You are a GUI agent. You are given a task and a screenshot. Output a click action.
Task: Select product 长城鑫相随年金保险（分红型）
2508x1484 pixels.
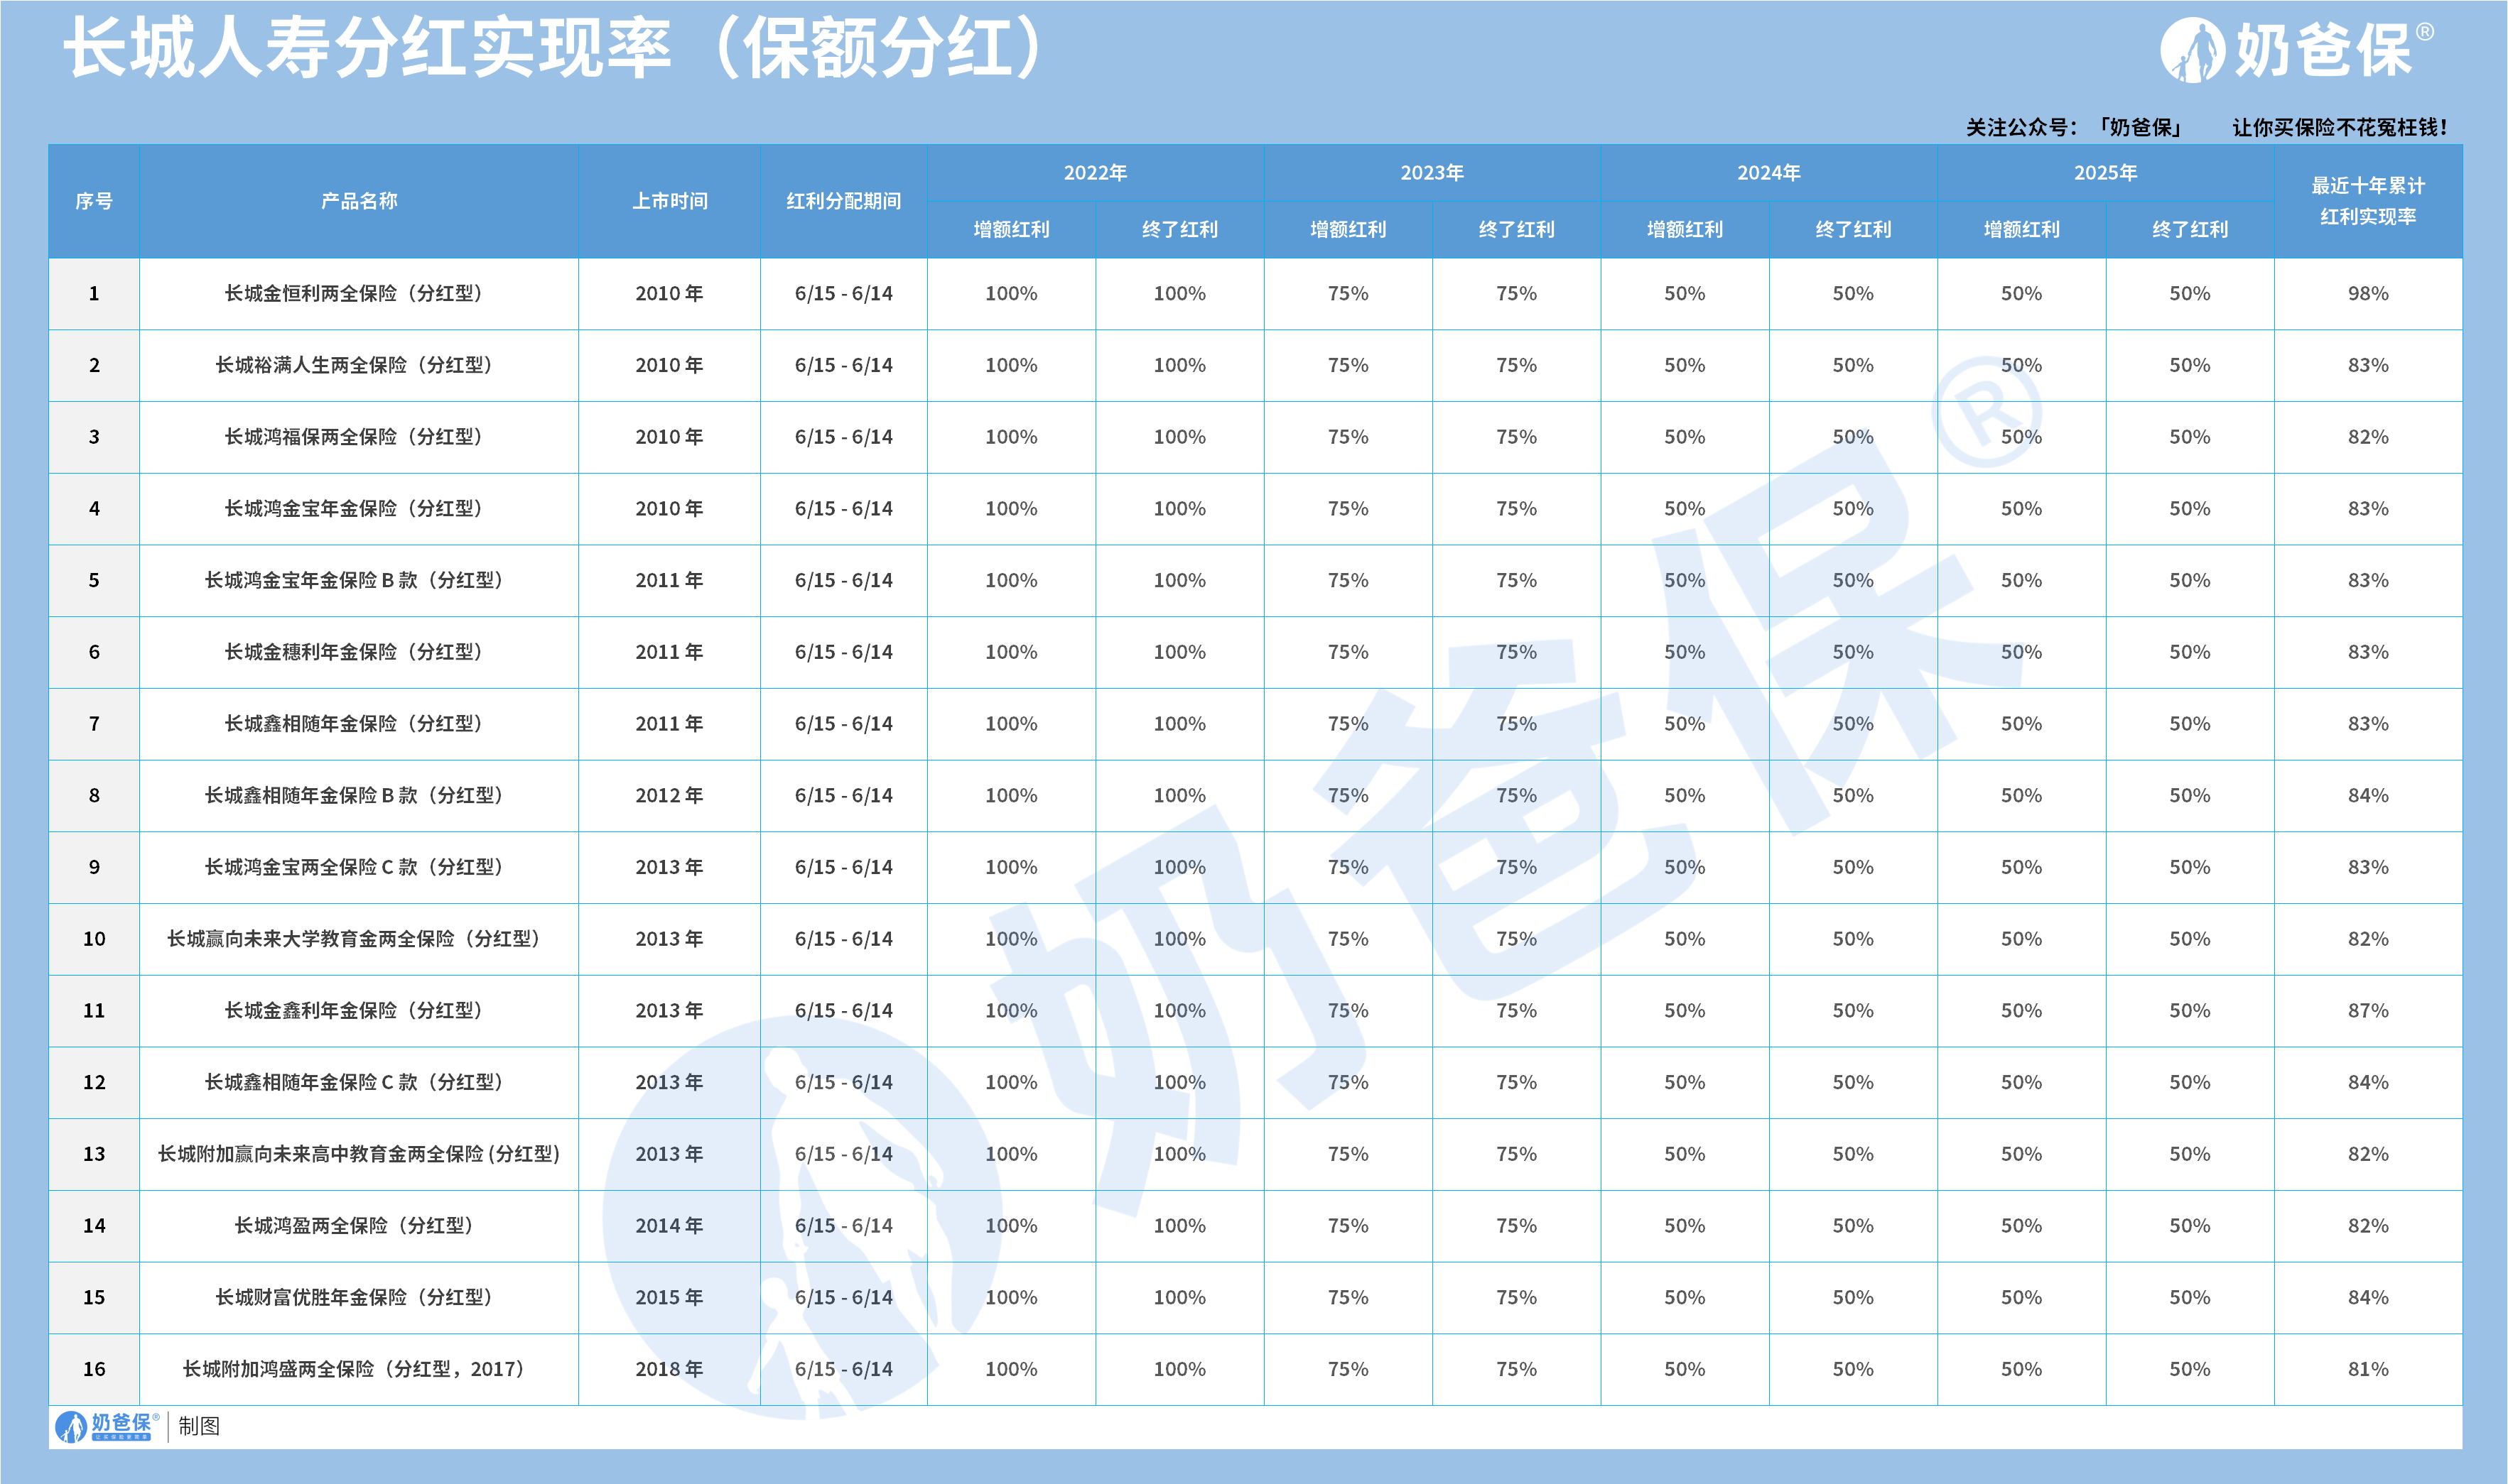[358, 723]
